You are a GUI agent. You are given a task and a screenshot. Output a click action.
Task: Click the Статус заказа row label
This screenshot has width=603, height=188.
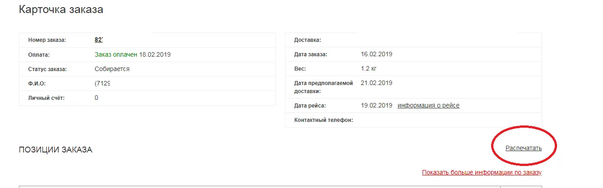pos(47,69)
